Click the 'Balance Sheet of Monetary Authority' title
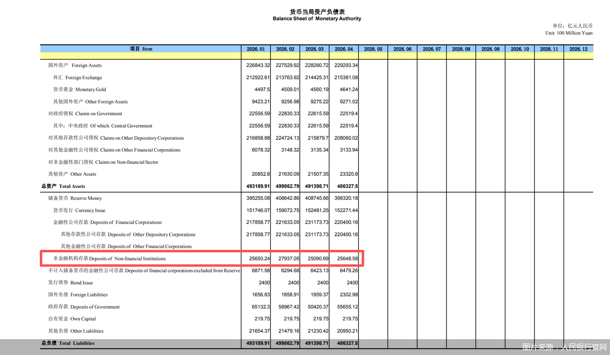This screenshot has height=355, width=610. [317, 19]
